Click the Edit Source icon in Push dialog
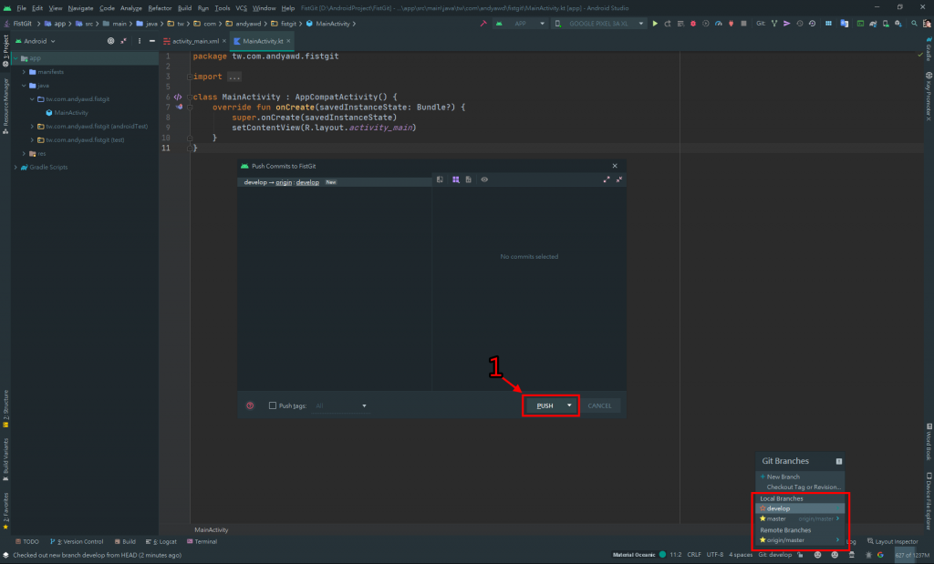Viewport: 934px width, 564px height. (469, 179)
